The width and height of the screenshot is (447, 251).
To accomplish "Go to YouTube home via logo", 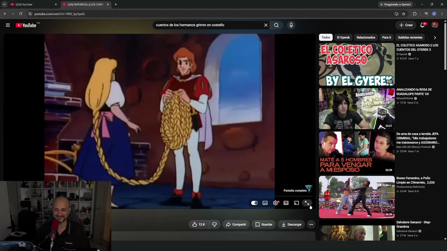I will tap(26, 25).
